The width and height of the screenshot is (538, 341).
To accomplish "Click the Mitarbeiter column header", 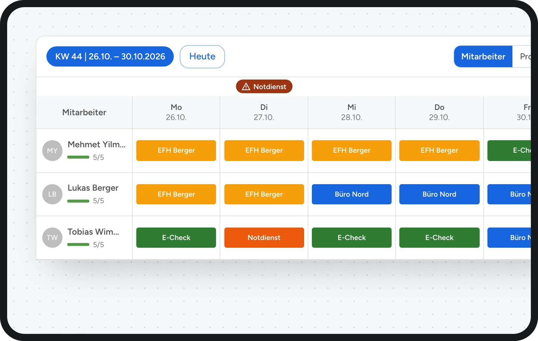I will [x=84, y=112].
